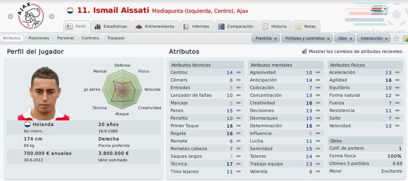The image size is (408, 181).
Task: Open the Interacción dropdown menu
Action: pyautogui.click(x=374, y=38)
